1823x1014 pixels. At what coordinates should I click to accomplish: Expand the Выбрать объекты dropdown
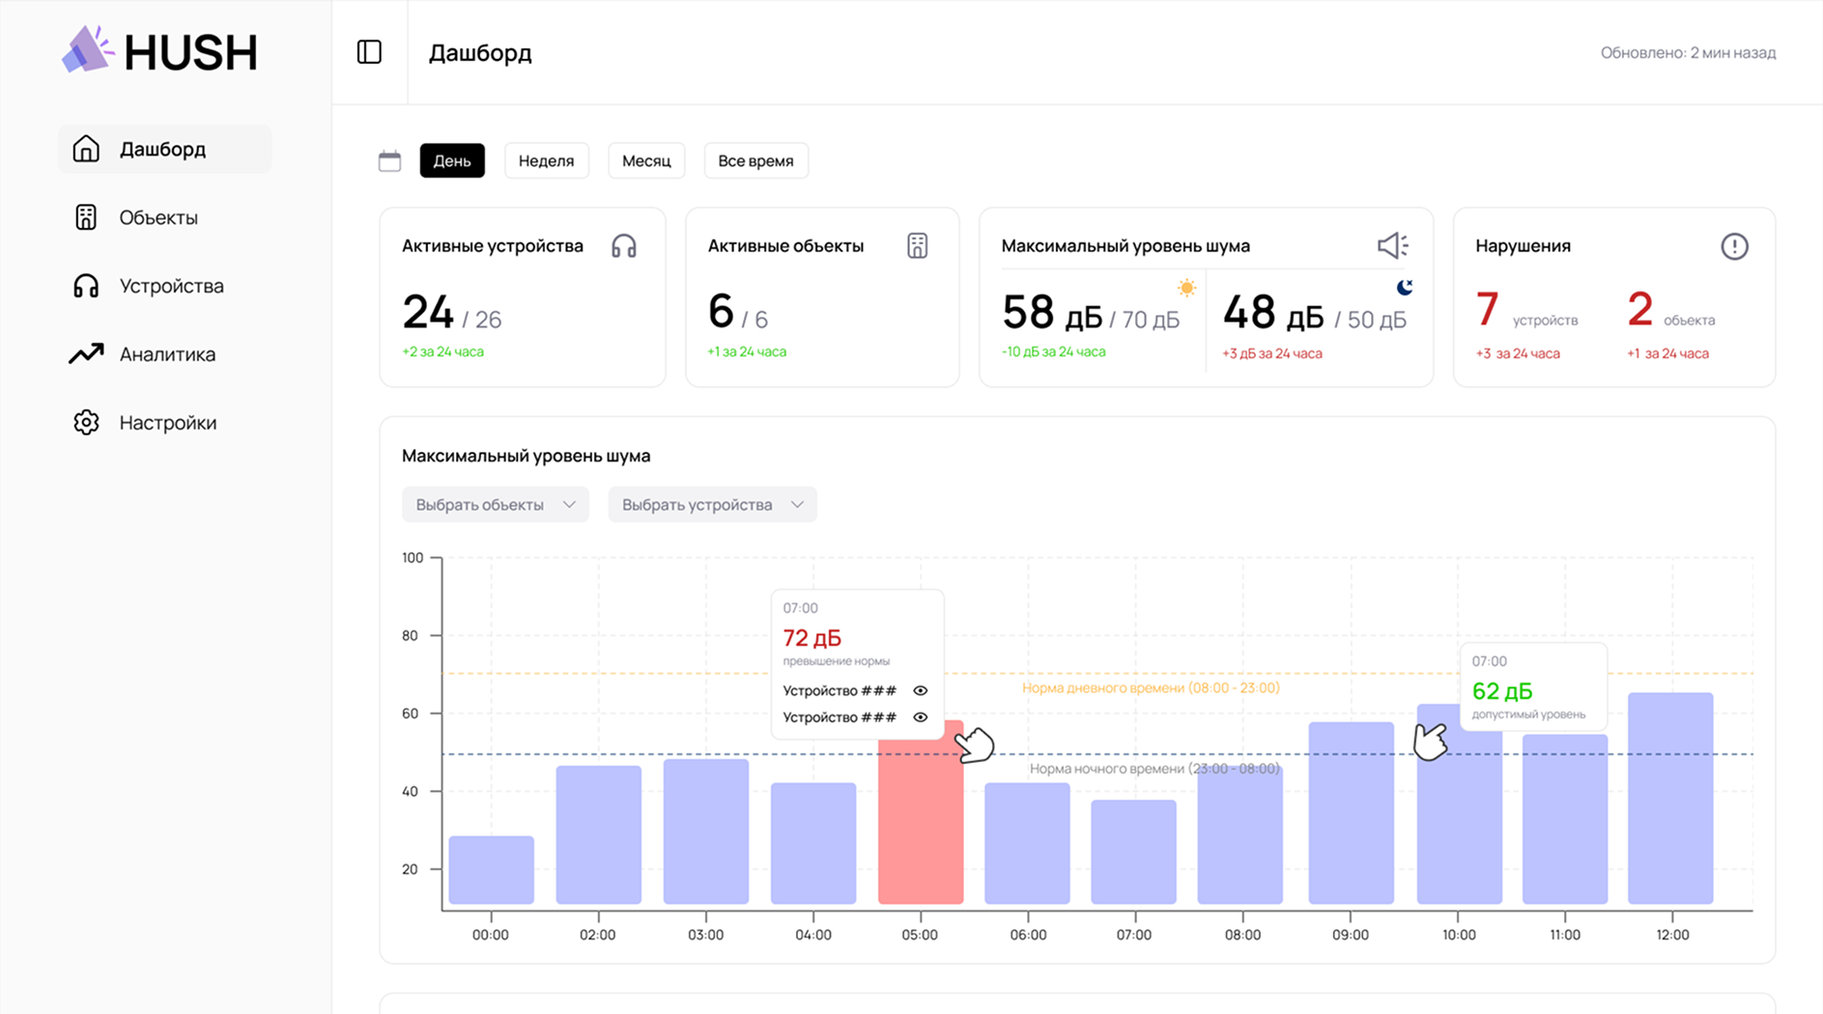pyautogui.click(x=495, y=505)
